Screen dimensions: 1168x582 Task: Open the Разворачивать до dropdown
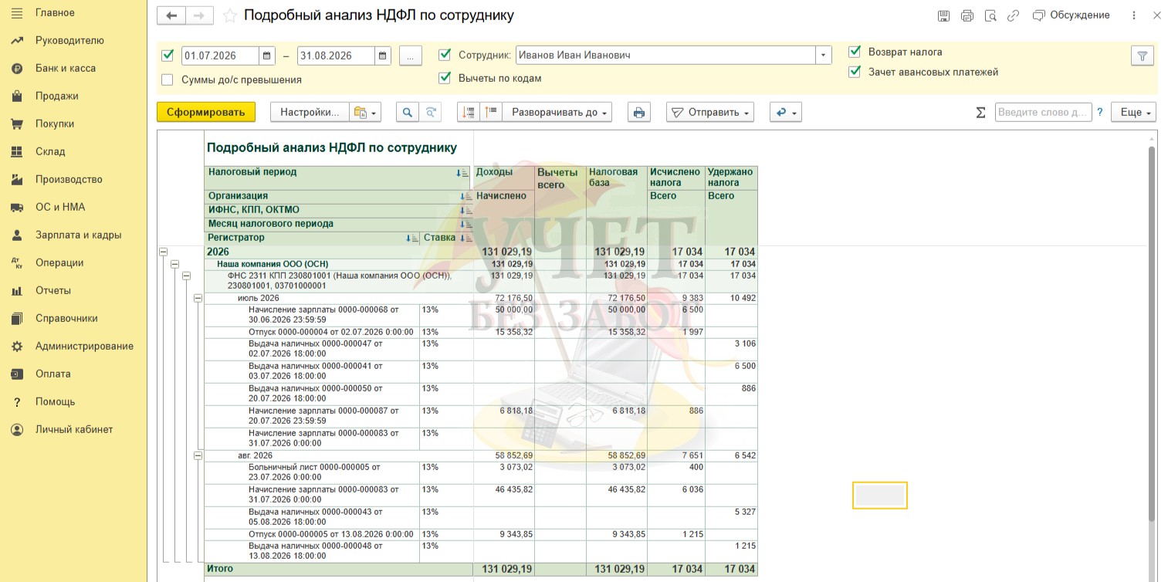pyautogui.click(x=557, y=112)
